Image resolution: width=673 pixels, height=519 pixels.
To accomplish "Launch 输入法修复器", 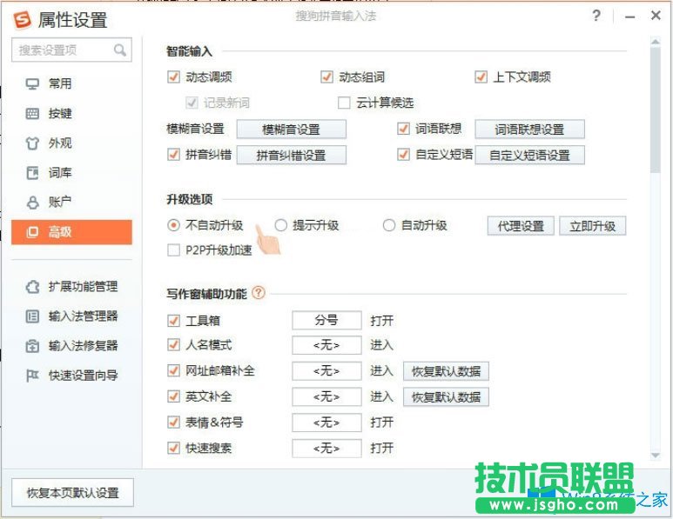I will point(71,346).
